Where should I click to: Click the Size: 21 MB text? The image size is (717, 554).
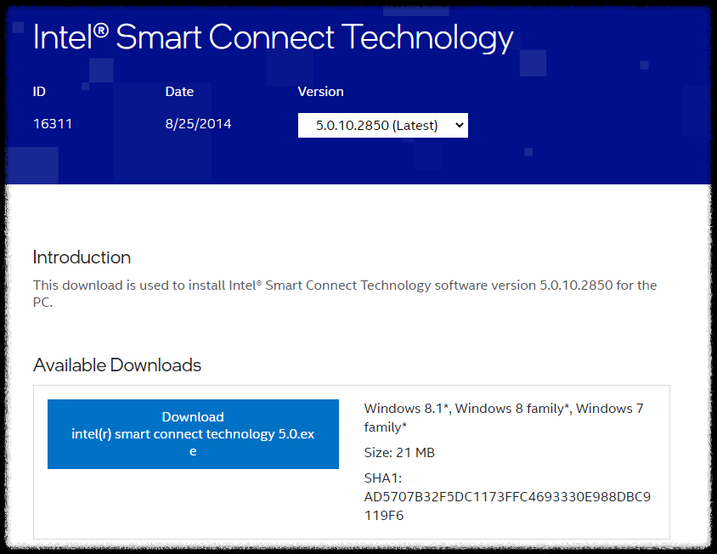point(399,452)
